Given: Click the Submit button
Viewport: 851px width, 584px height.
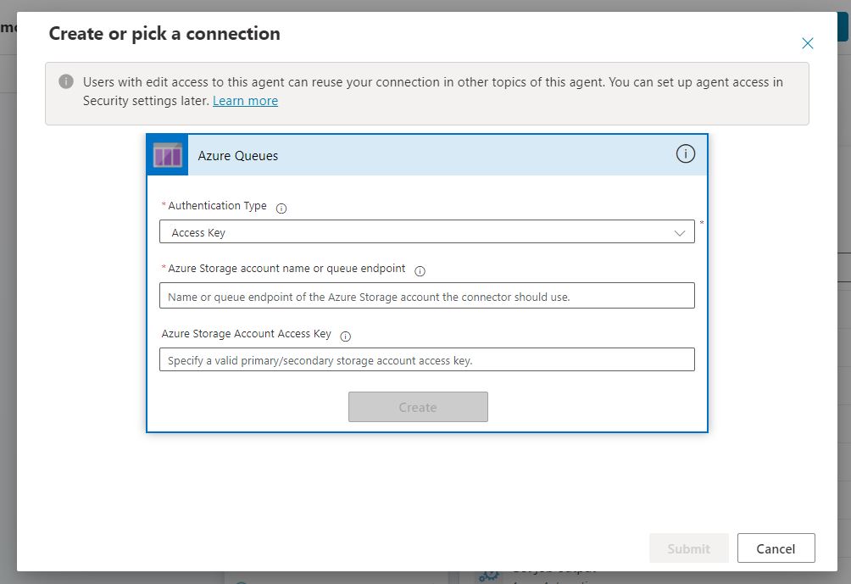Looking at the screenshot, I should pyautogui.click(x=688, y=548).
